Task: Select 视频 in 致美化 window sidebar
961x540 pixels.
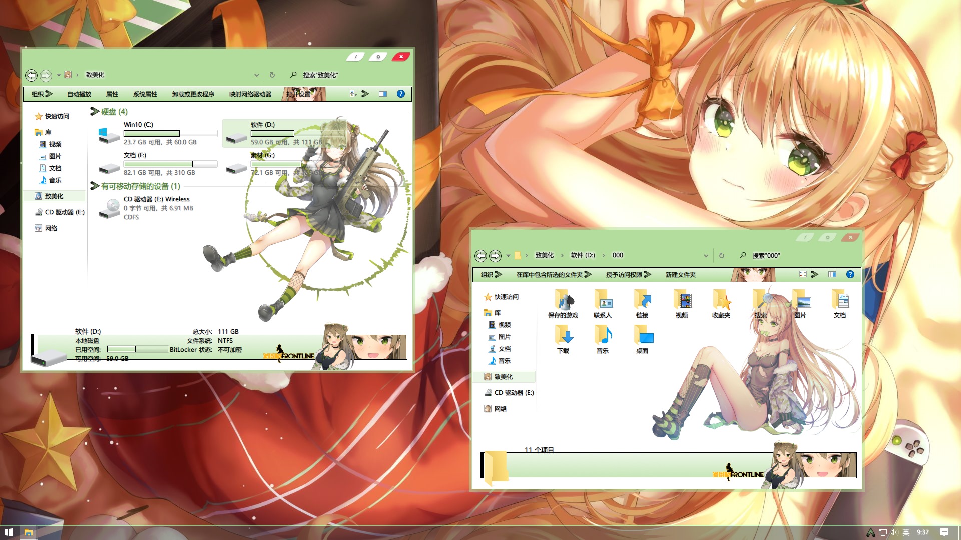Action: point(50,144)
